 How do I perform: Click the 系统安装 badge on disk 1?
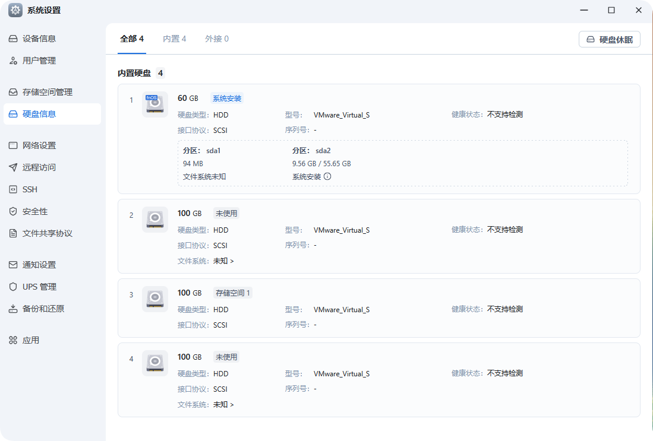[226, 98]
